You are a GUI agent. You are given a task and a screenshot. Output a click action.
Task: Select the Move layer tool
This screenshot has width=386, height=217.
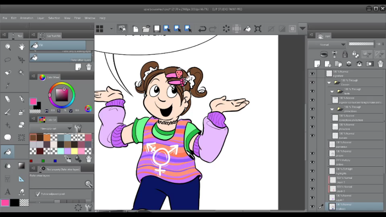click(21, 59)
